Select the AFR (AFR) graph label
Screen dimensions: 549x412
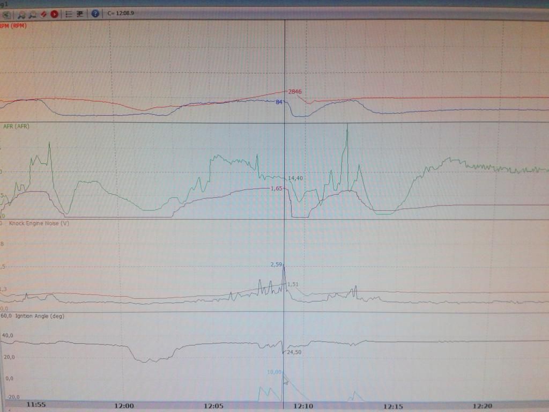coord(16,127)
